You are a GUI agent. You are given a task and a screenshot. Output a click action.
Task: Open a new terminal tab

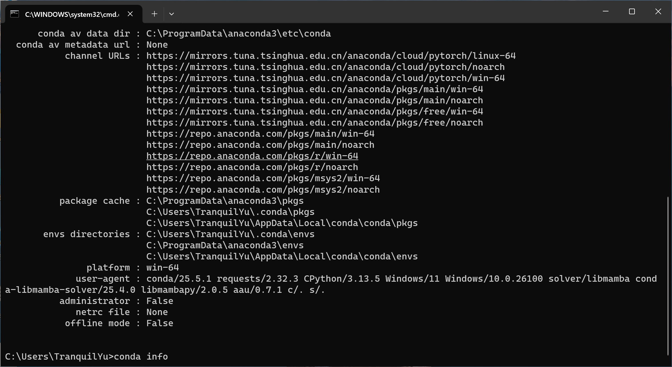154,14
